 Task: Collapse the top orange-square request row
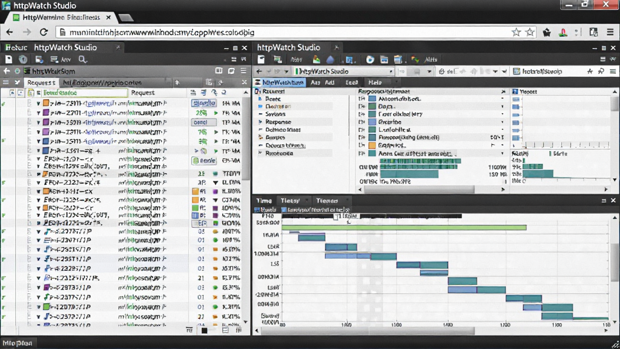(38, 103)
